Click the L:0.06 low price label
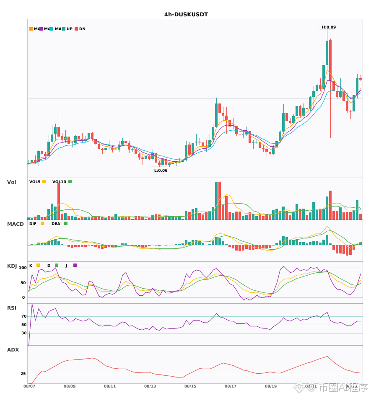The image size is (371, 398). click(161, 171)
